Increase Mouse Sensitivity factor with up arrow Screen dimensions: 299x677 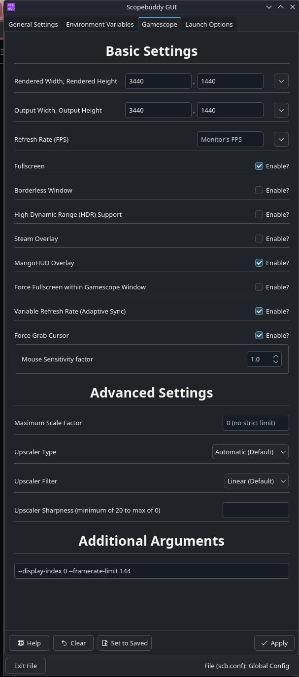276,356
